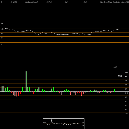This screenshot has height=129, width=129.
Task: Click the tallest green MR histogram bar
Action: click(x=26, y=81)
